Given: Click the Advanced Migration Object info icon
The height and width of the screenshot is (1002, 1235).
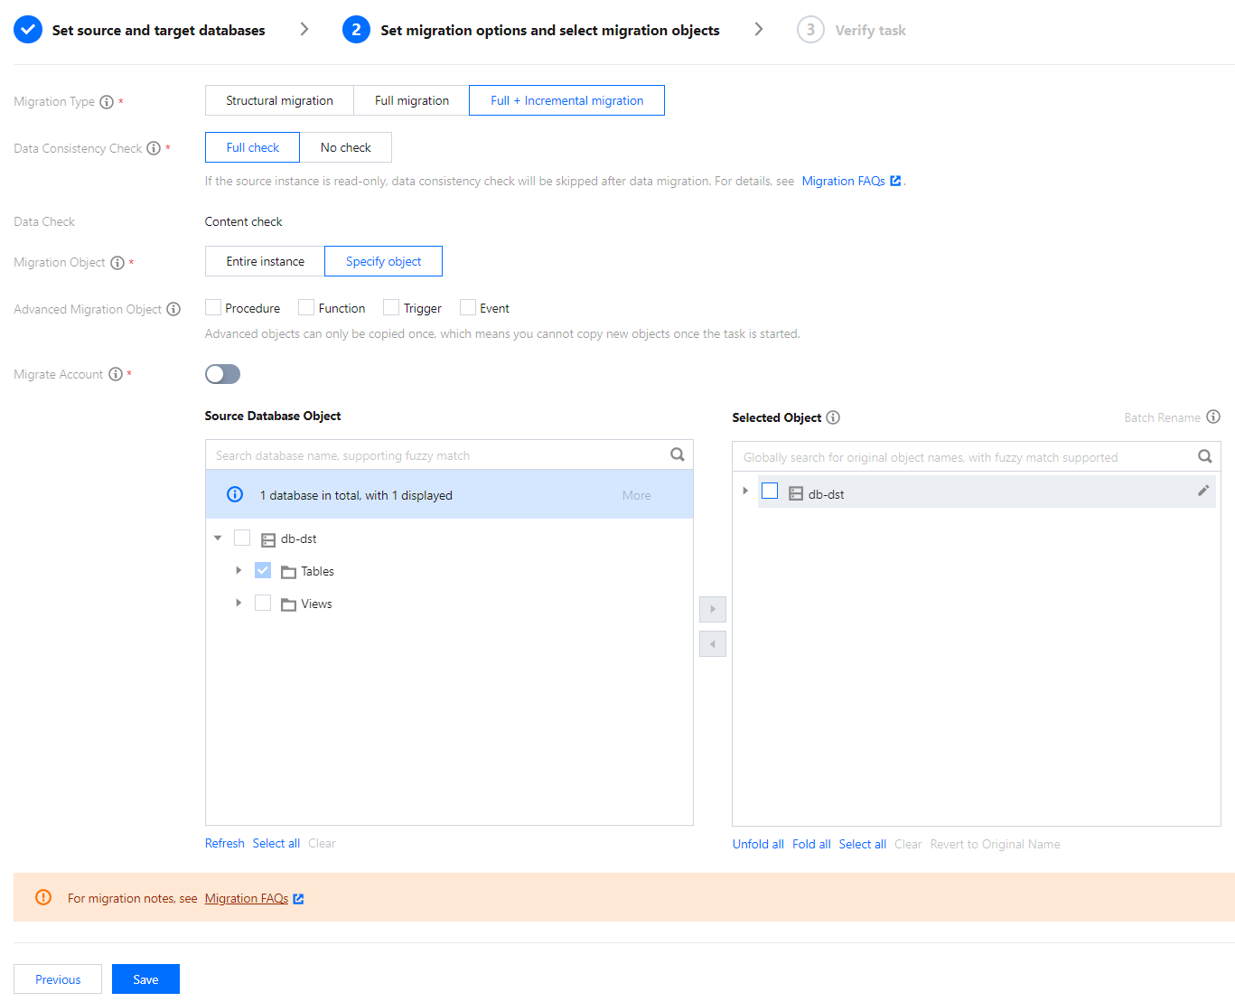Looking at the screenshot, I should tap(173, 309).
